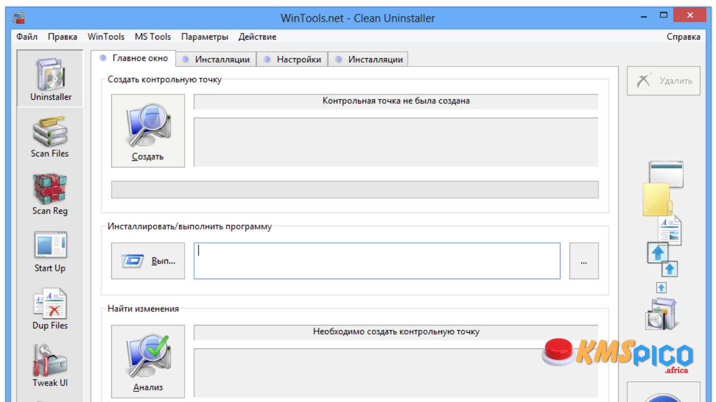Switch to the Главное окно tab
716x402 pixels.
coord(133,58)
